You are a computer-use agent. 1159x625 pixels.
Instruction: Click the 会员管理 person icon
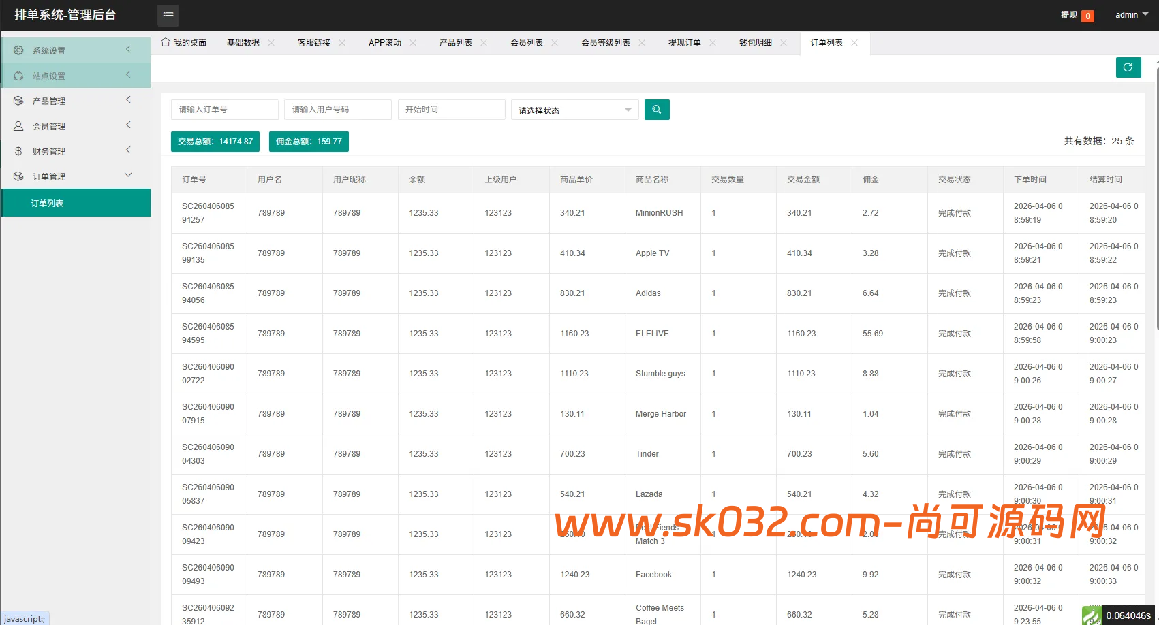tap(18, 126)
